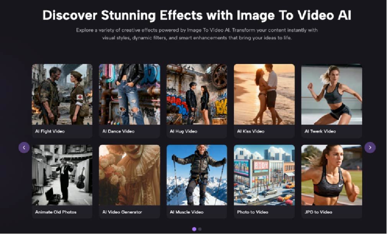Open the AI Video Generator flowers thumbnail

pyautogui.click(x=130, y=175)
